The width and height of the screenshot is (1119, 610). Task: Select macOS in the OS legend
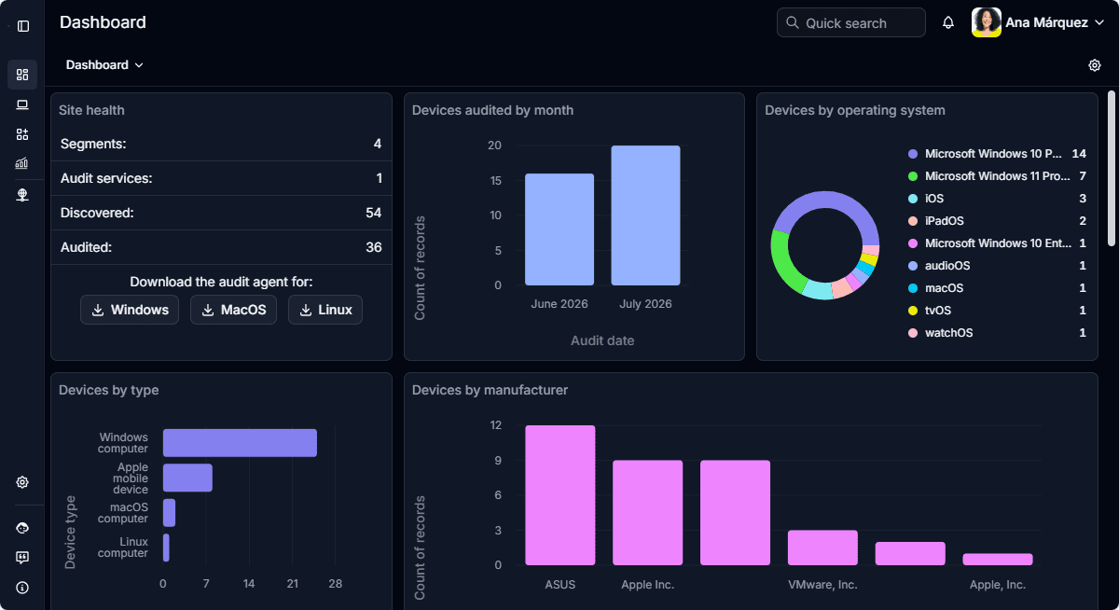tap(997, 288)
